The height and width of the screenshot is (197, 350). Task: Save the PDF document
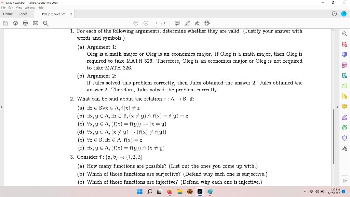click(5, 23)
